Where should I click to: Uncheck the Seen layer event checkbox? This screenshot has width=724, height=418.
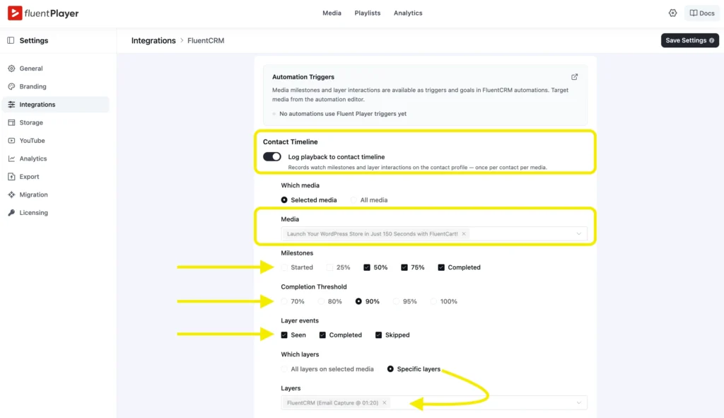click(x=284, y=335)
